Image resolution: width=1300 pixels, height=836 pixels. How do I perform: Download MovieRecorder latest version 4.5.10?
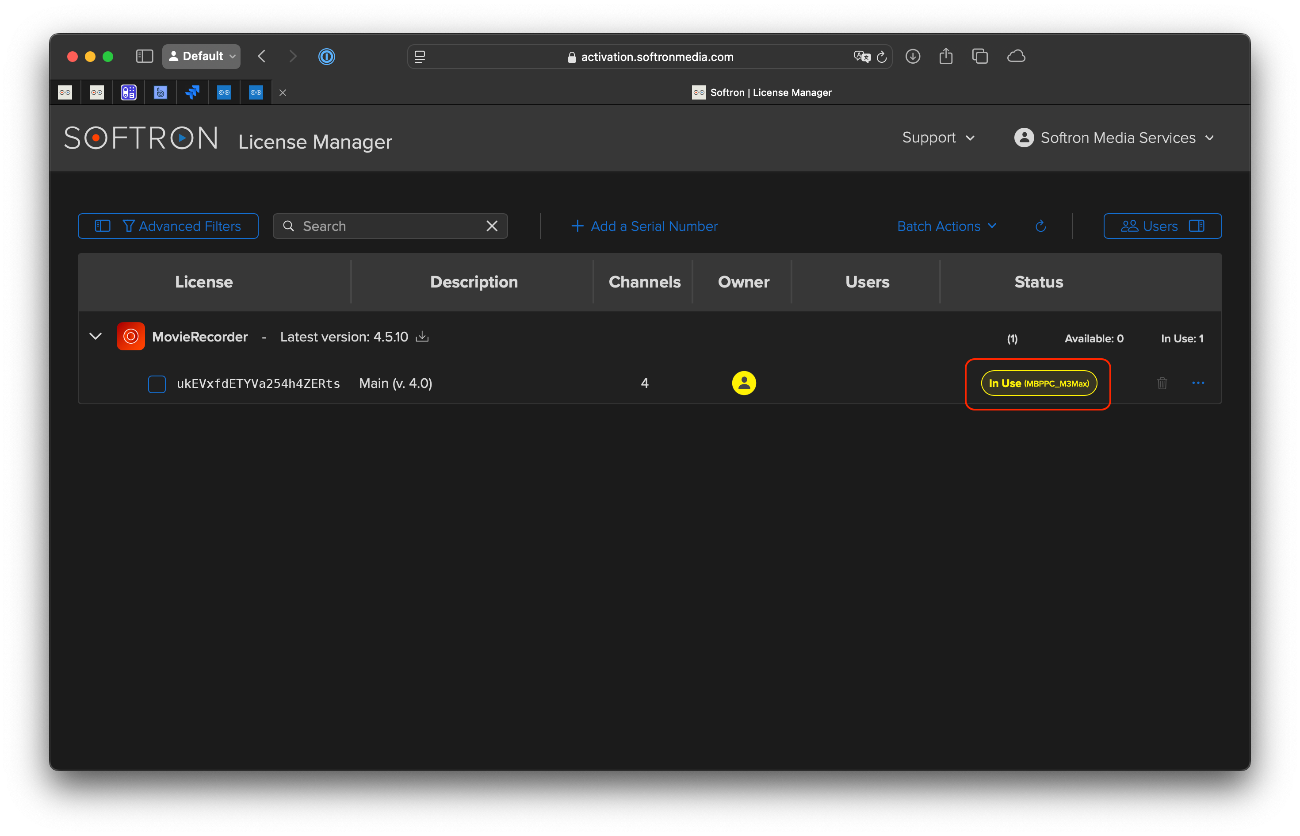tap(422, 337)
